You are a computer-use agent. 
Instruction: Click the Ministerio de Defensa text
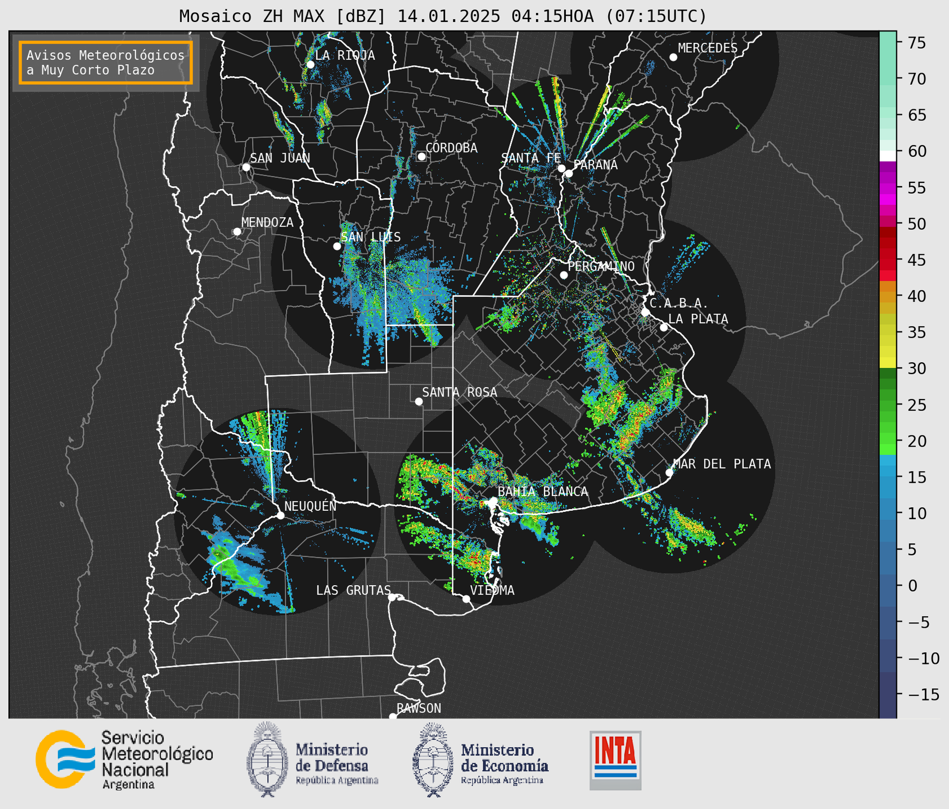tap(336, 764)
